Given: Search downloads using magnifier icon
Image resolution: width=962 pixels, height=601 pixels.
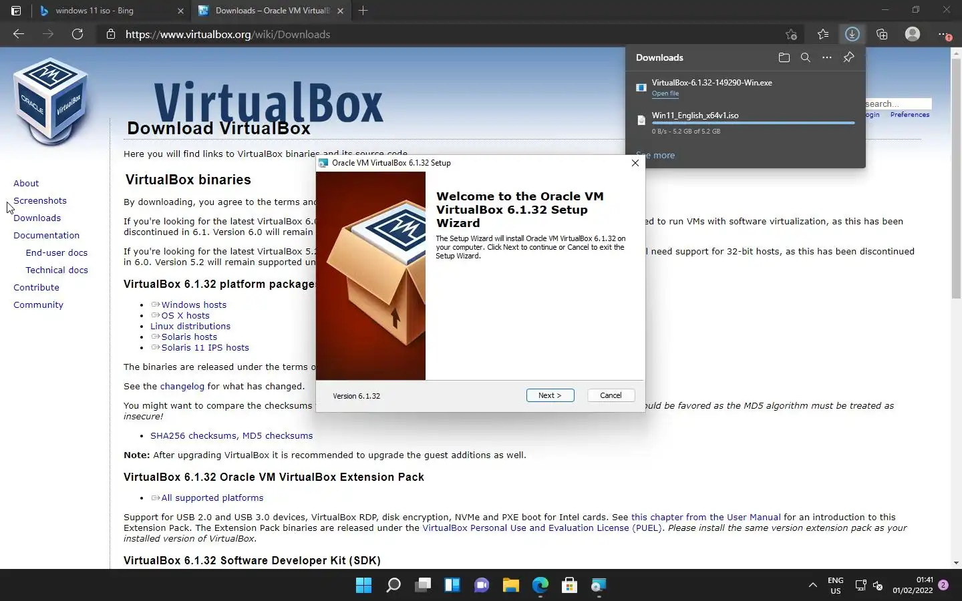Looking at the screenshot, I should point(806,57).
